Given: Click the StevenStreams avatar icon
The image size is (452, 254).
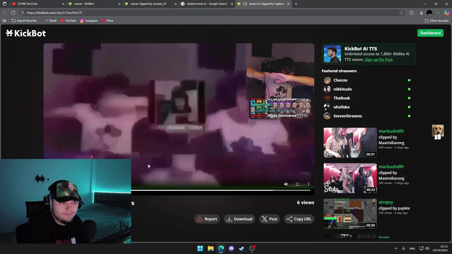Looking at the screenshot, I should pyautogui.click(x=327, y=116).
